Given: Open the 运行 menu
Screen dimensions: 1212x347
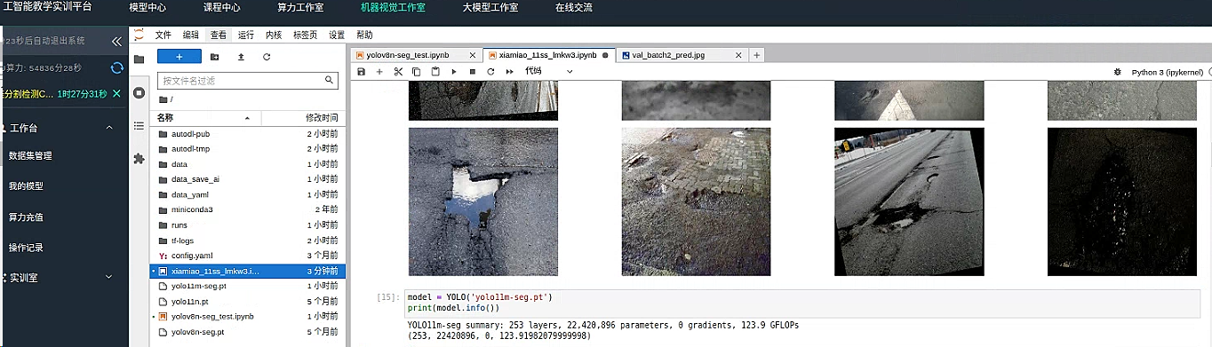Looking at the screenshot, I should (x=246, y=35).
